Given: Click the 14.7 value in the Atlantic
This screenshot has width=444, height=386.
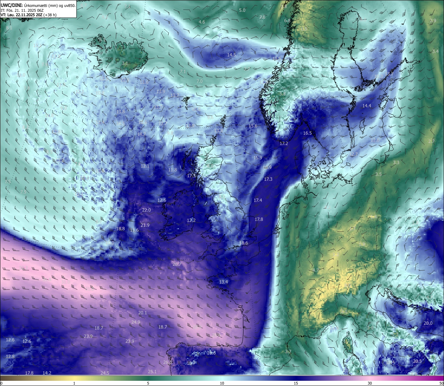Looking at the screenshot, I should tap(142, 134).
